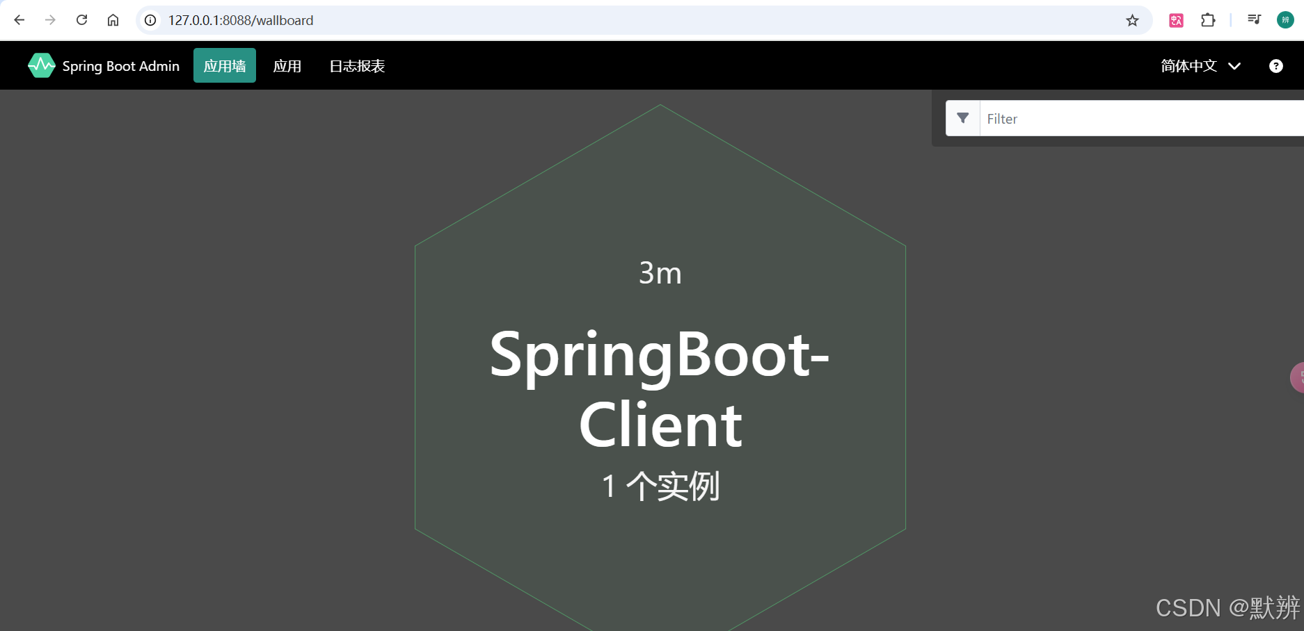
Task: Click the site info icon in address bar
Action: tap(150, 20)
